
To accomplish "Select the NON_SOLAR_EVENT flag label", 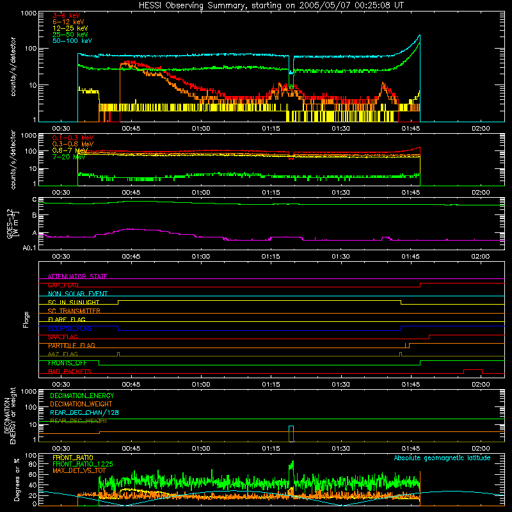I will click(77, 294).
